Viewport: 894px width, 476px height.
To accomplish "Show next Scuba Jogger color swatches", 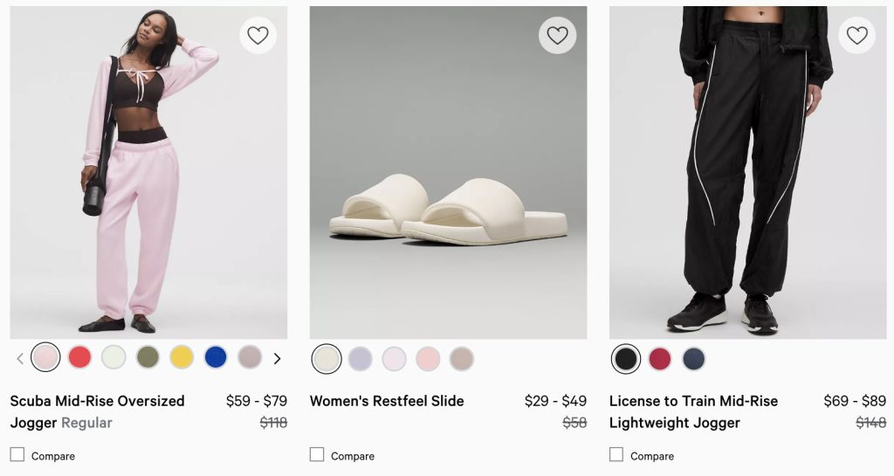I will [x=277, y=358].
